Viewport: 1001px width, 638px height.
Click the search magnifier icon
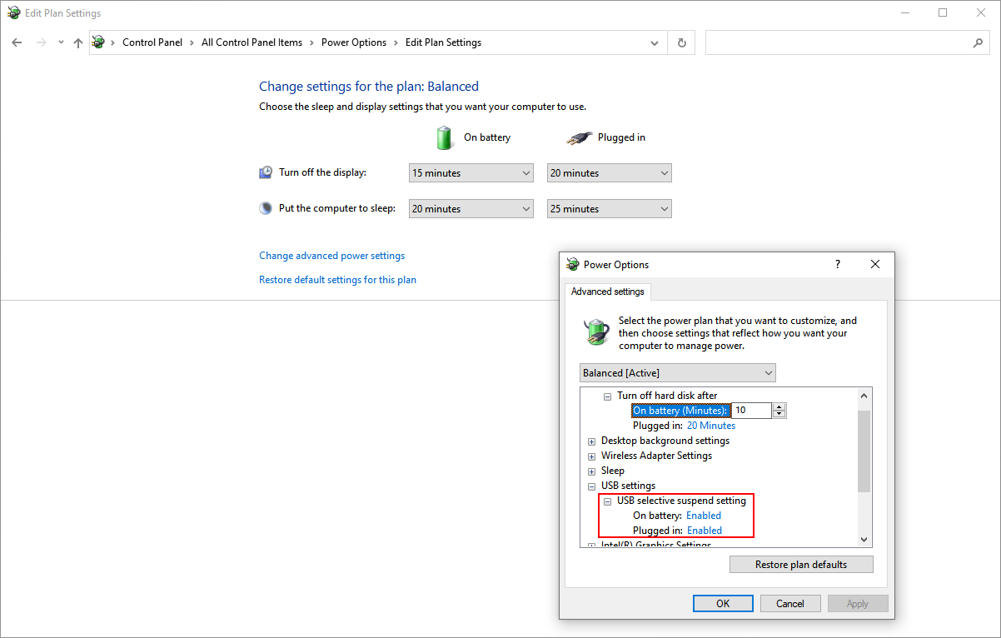coord(978,42)
